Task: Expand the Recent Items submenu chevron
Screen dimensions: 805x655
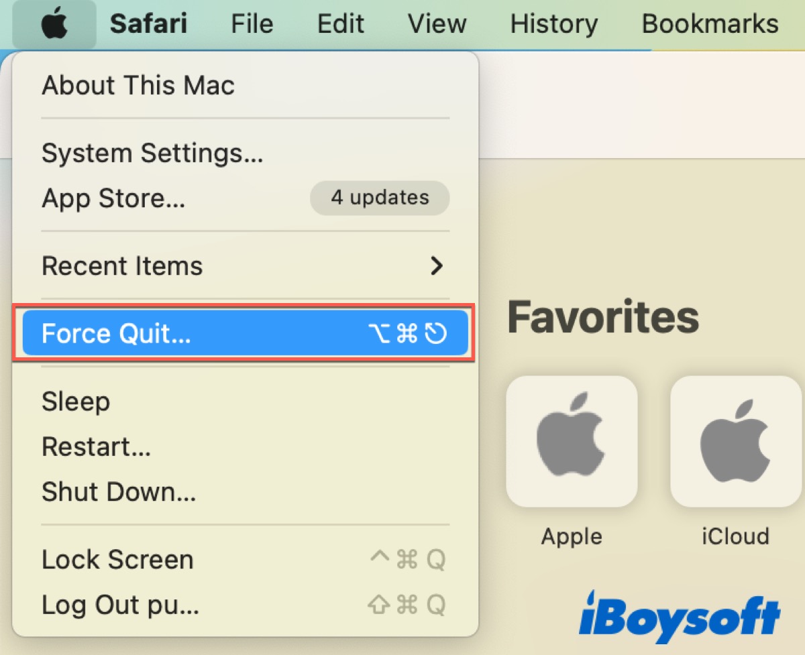Action: [437, 266]
